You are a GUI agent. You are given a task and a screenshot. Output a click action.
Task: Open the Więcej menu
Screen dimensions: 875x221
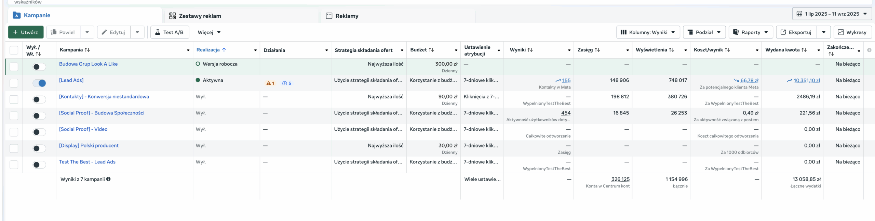tap(209, 32)
